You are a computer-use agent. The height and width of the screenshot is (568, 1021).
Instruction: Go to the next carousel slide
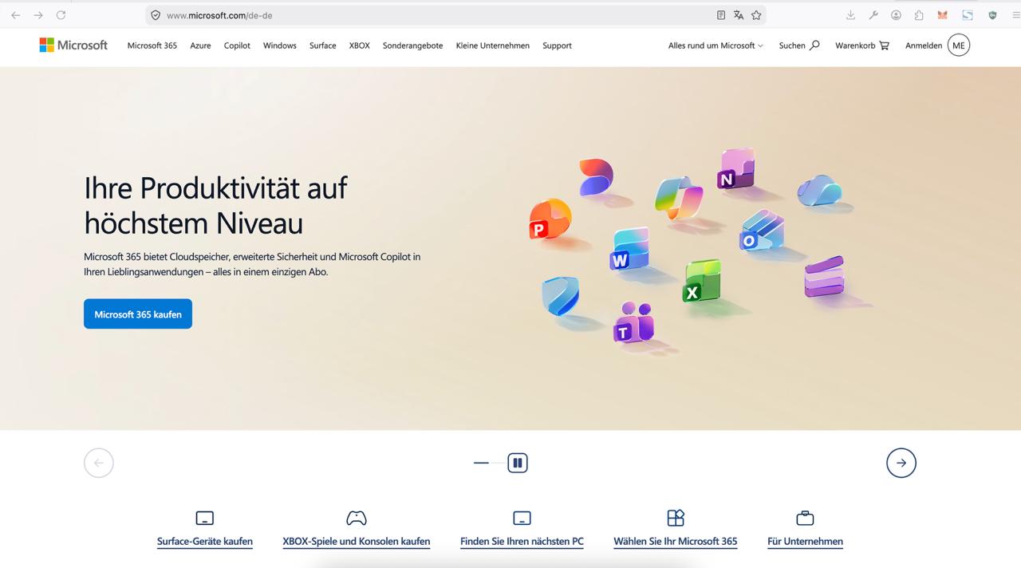pyautogui.click(x=901, y=463)
